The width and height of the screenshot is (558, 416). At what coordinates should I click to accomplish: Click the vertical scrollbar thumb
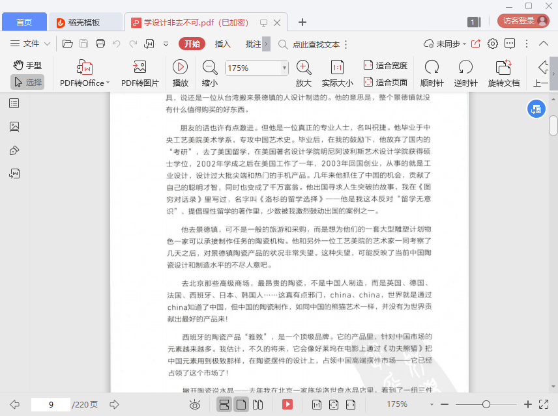(x=553, y=126)
